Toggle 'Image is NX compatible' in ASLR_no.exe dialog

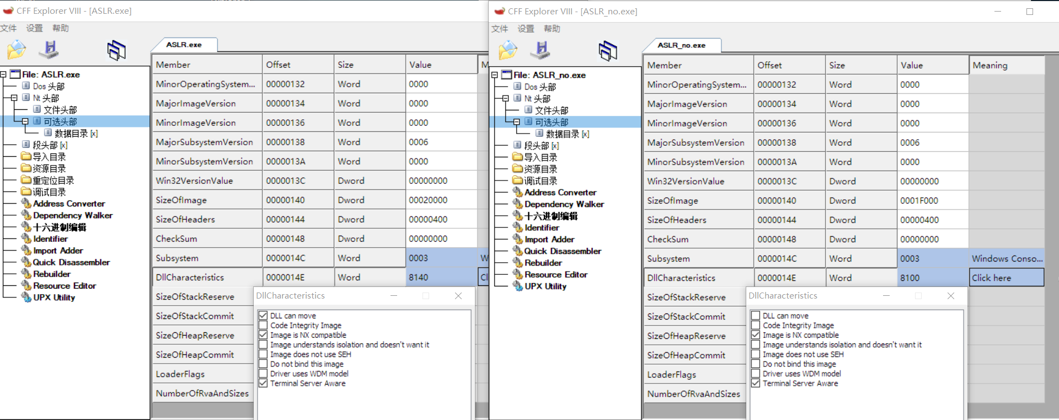click(756, 335)
